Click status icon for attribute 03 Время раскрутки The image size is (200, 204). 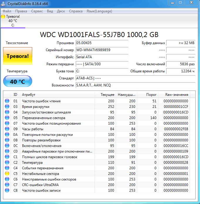pyautogui.click(x=7, y=106)
